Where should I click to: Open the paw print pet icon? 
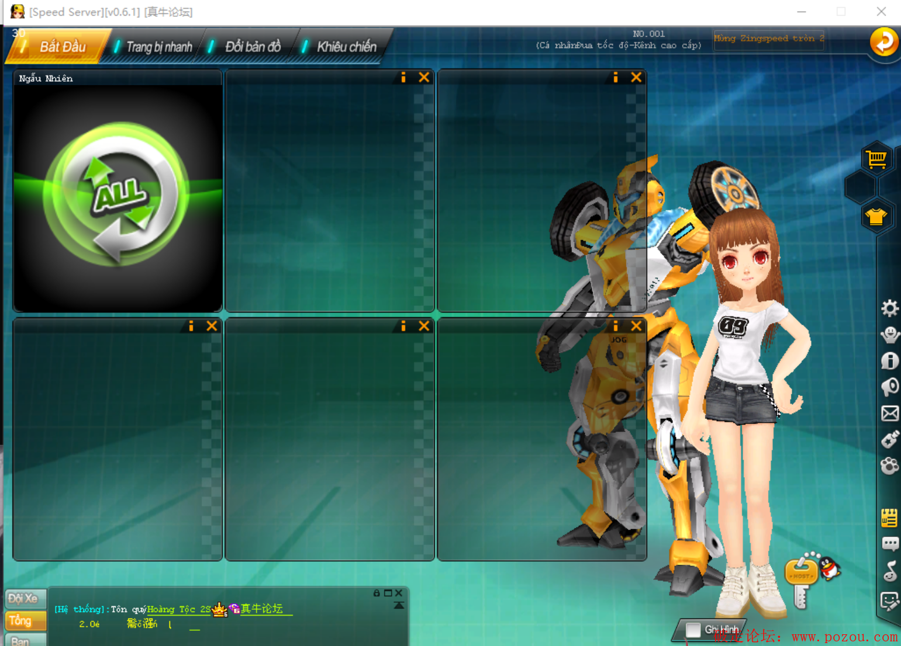[x=890, y=466]
